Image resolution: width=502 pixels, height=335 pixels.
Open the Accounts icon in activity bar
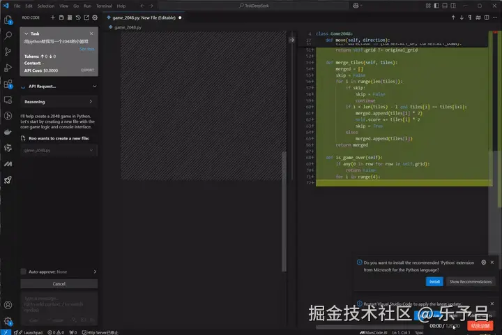[8, 305]
